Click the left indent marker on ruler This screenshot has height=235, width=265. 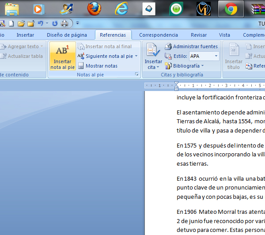(176, 88)
